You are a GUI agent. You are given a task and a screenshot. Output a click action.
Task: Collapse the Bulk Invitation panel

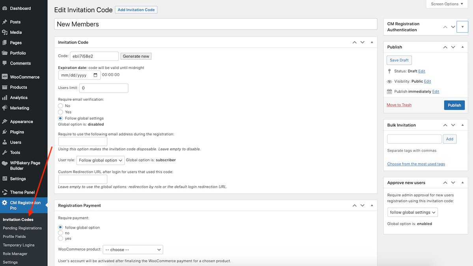(462, 125)
